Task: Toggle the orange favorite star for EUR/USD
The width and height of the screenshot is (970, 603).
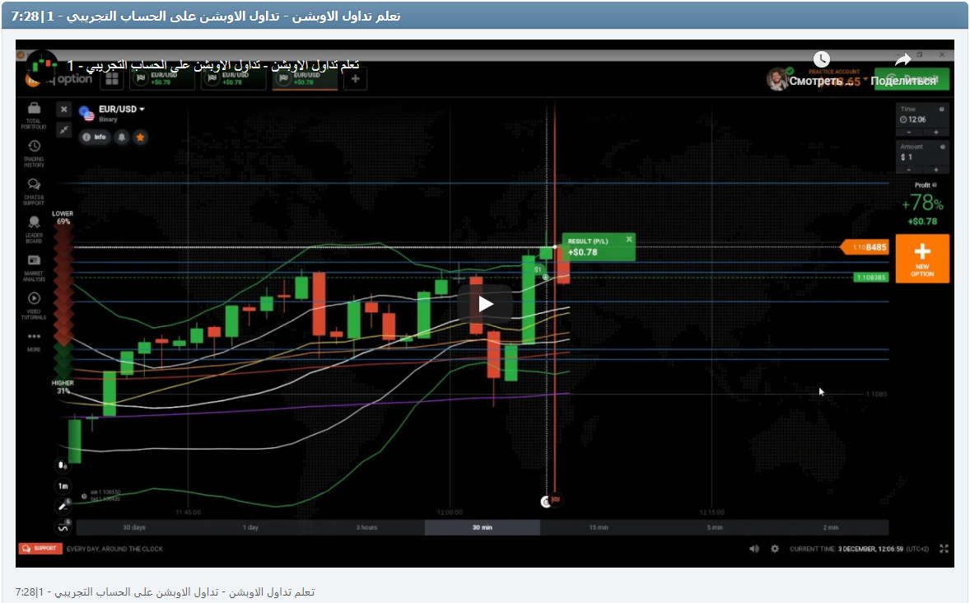Action: [x=140, y=138]
